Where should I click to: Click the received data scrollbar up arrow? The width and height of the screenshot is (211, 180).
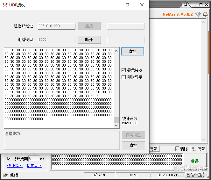tap(116, 51)
